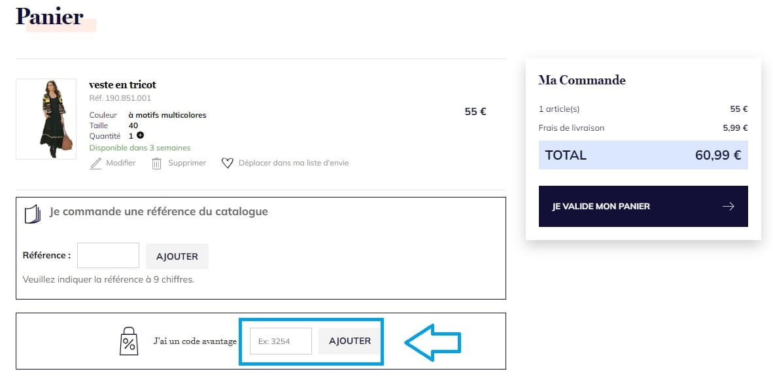773x380 pixels.
Task: Click the percent shopping bag discount icon
Action: pyautogui.click(x=128, y=341)
